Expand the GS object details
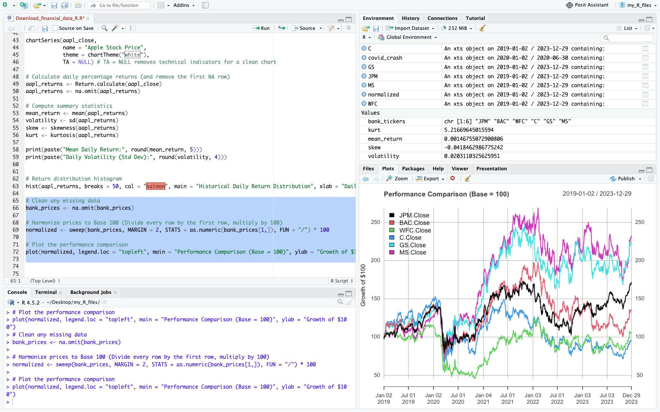 [364, 67]
